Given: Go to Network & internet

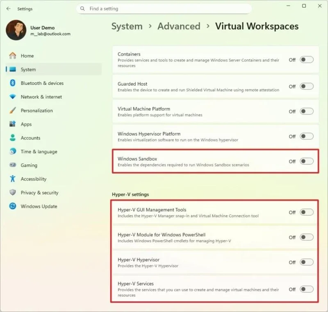Looking at the screenshot, I should click(54, 97).
